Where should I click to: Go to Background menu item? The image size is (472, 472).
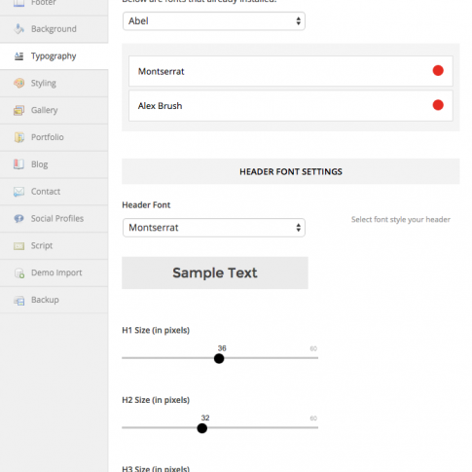pos(54,29)
